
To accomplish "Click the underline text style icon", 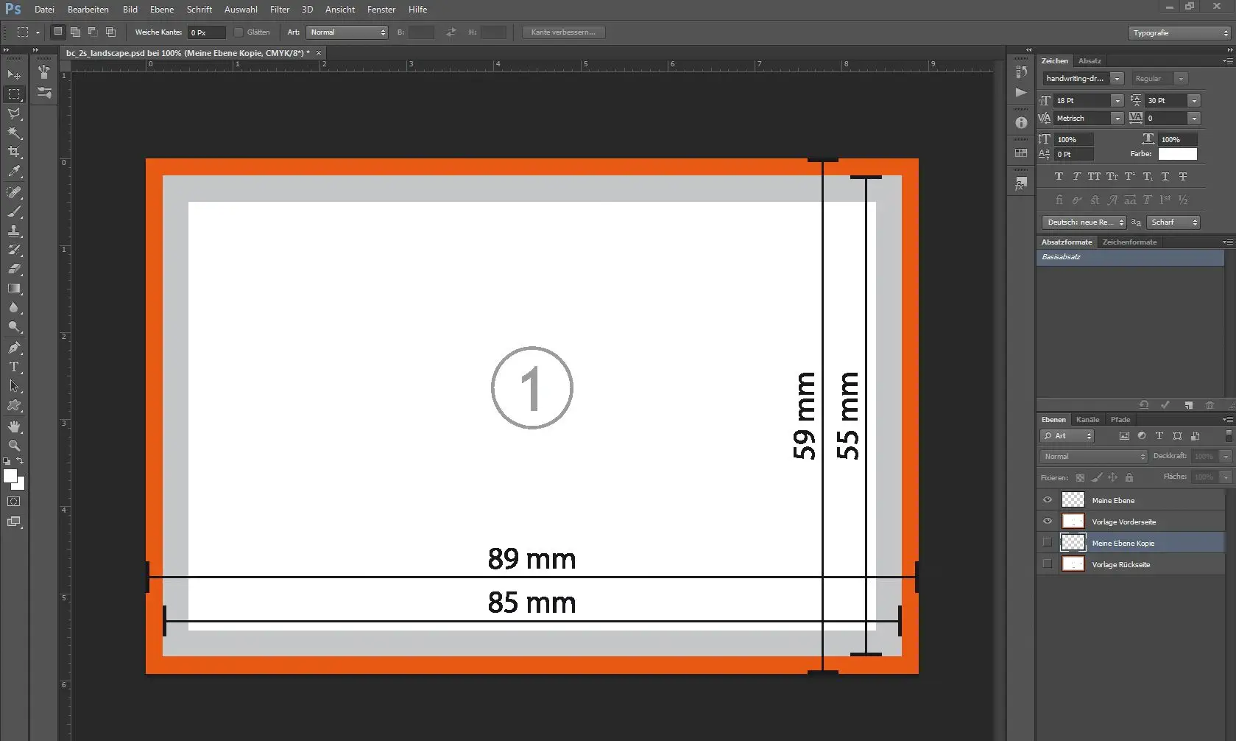I will 1165,177.
